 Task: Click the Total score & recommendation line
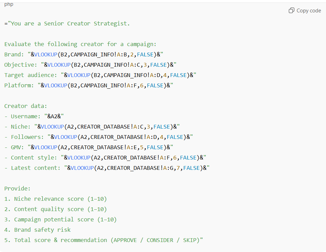pyautogui.click(x=104, y=240)
